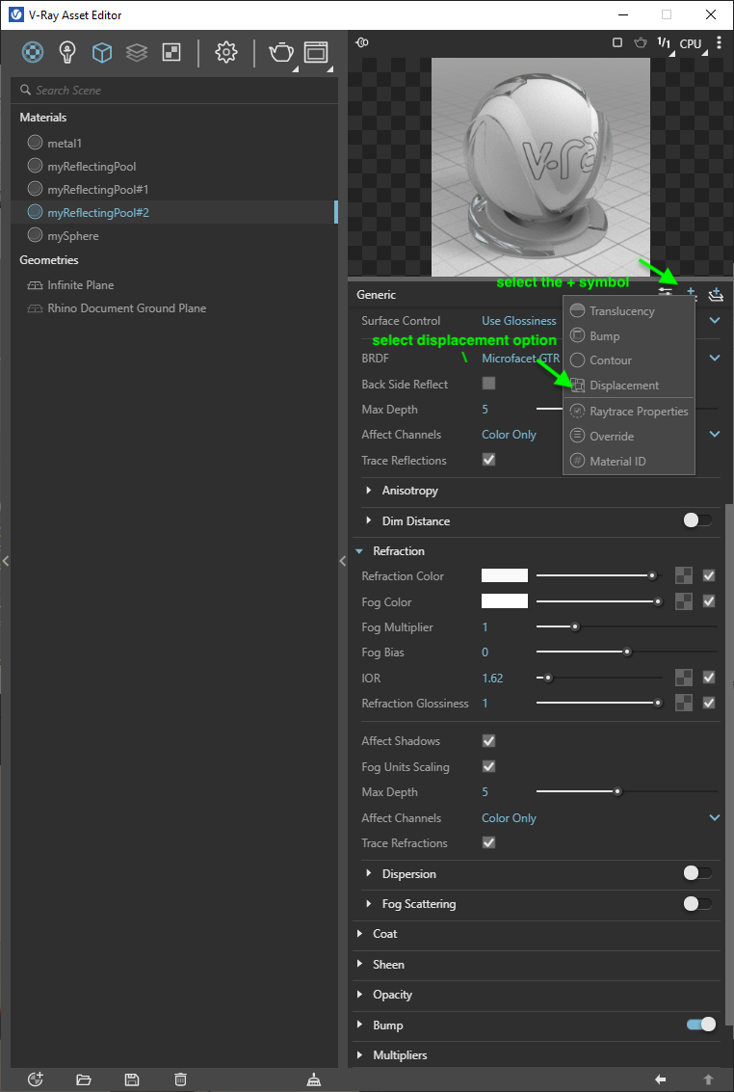Expand the Anisotropy section
The image size is (734, 1092).
369,491
